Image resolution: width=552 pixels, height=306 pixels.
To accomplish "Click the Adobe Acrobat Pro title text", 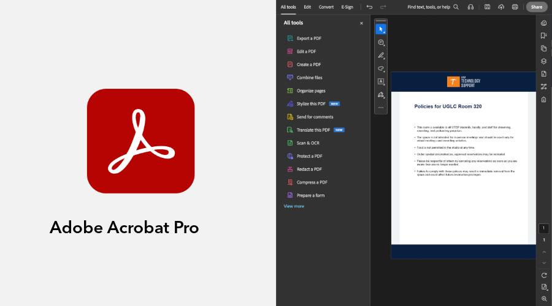I will pos(124,228).
